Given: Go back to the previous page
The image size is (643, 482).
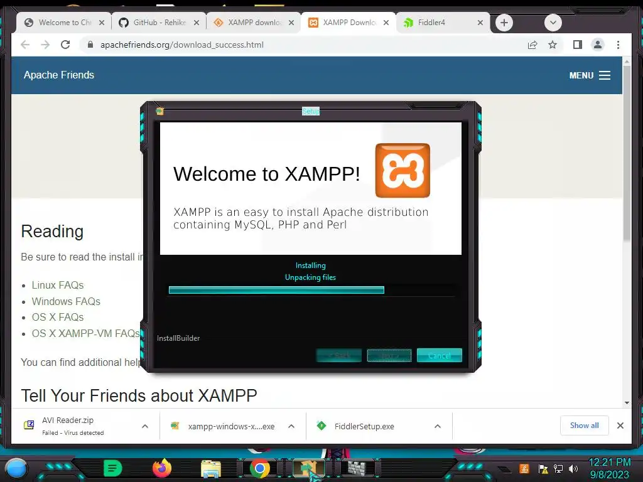Looking at the screenshot, I should click(25, 45).
